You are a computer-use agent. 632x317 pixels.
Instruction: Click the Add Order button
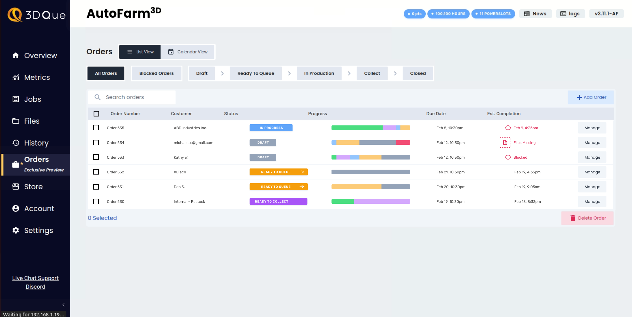591,97
